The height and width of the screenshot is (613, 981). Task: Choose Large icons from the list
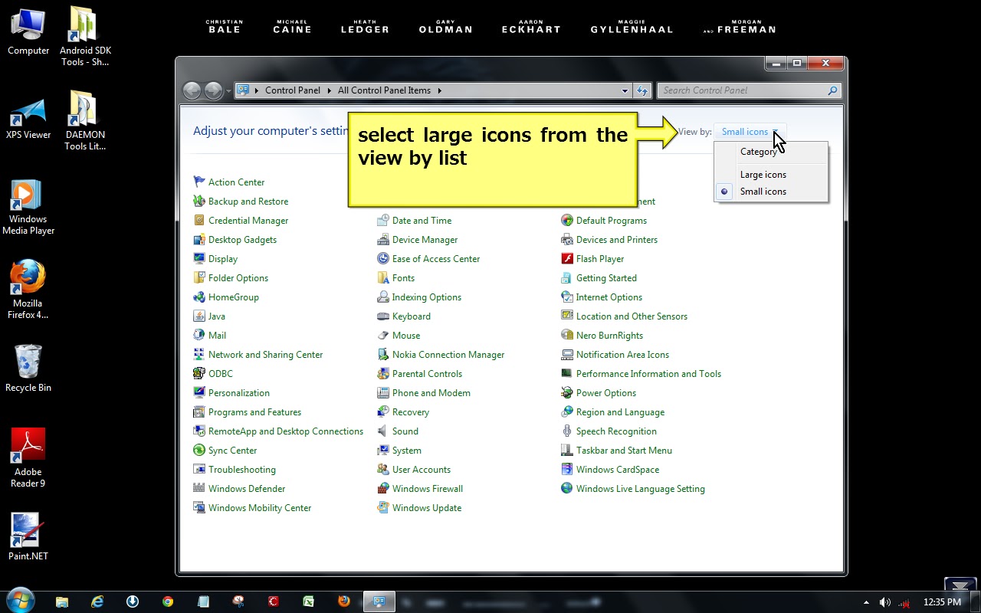(763, 174)
